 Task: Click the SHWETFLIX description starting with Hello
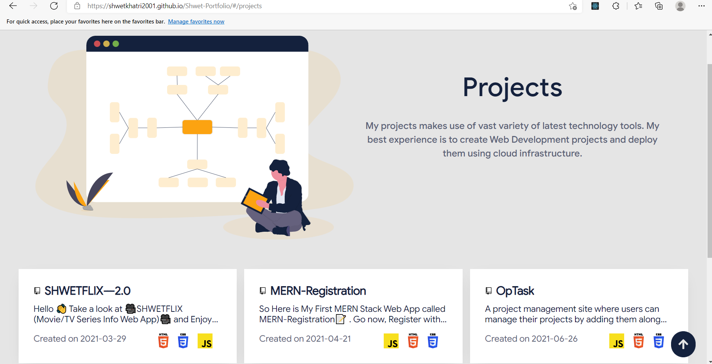[126, 314]
